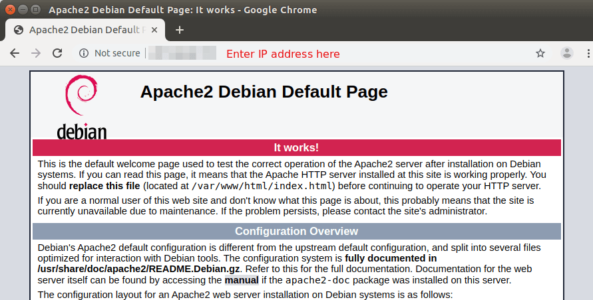
Task: Maximize the Chrome window
Action: 35,10
